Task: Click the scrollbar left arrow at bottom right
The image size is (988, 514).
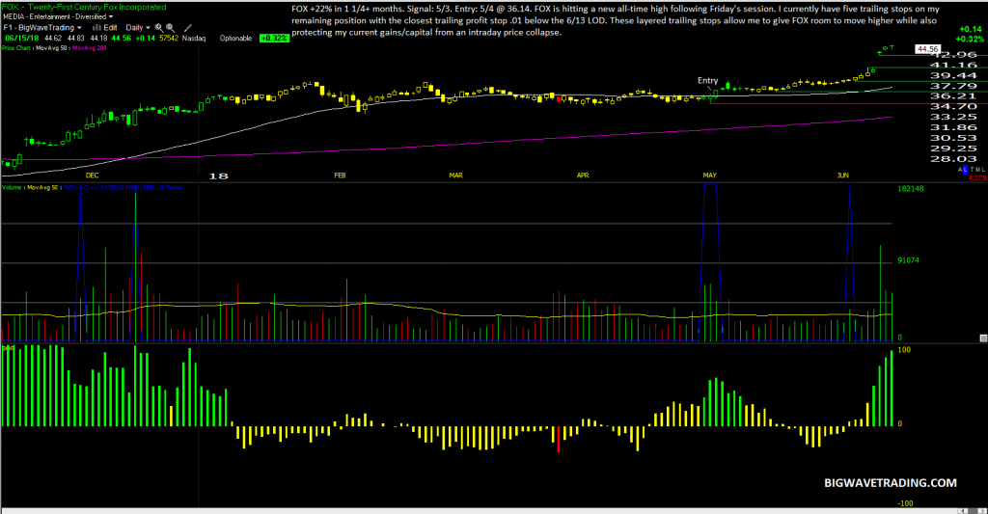Action: tap(962, 511)
